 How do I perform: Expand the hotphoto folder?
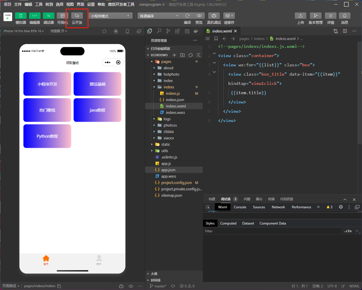pyautogui.click(x=174, y=74)
